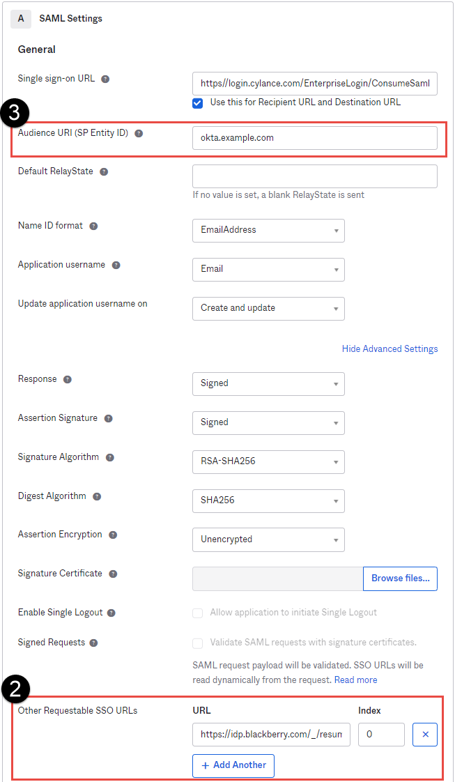This screenshot has height=782, width=455.
Task: Open the Name ID format dropdown
Action: tap(268, 231)
